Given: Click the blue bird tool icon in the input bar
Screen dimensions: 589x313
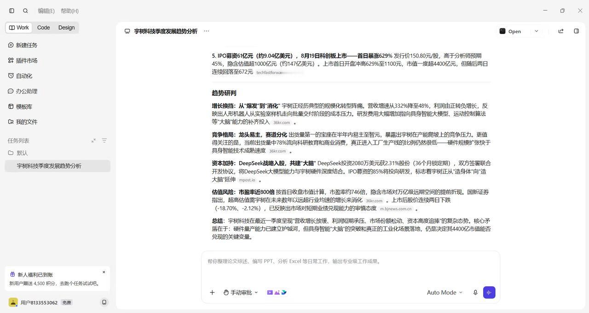Looking at the screenshot, I should [284, 292].
